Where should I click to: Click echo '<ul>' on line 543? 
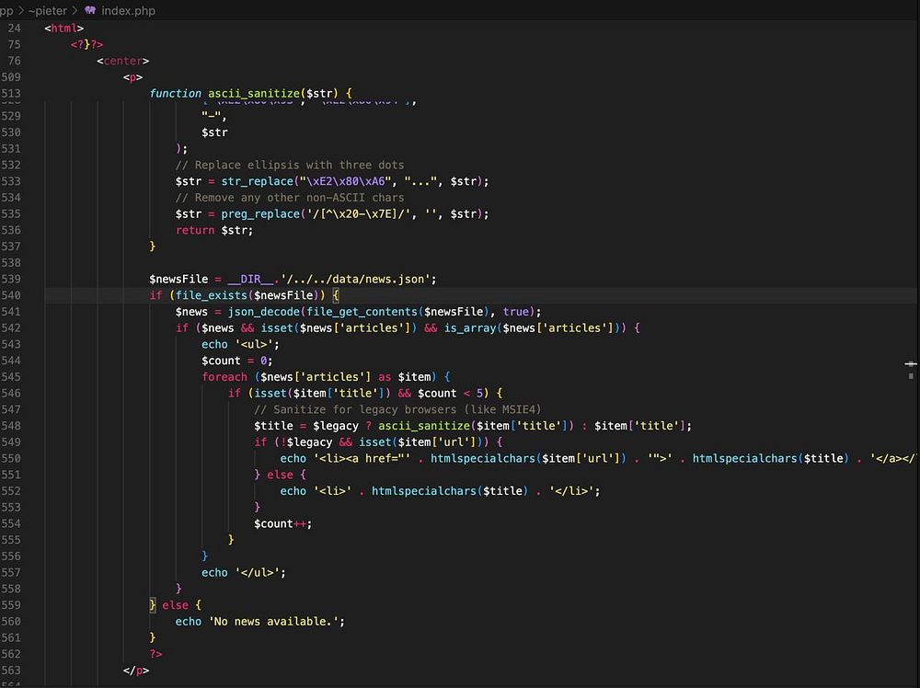coord(240,345)
